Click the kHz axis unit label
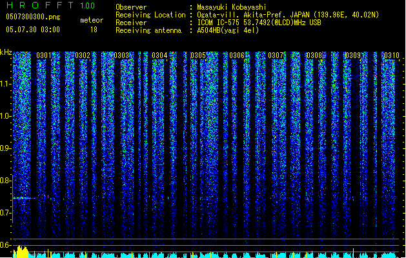This screenshot has width=406, height=258. [x=6, y=52]
